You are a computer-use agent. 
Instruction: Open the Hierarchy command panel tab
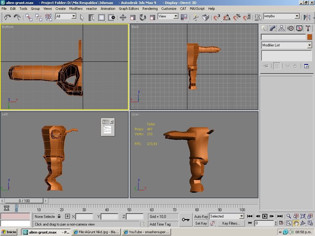pos(281,28)
